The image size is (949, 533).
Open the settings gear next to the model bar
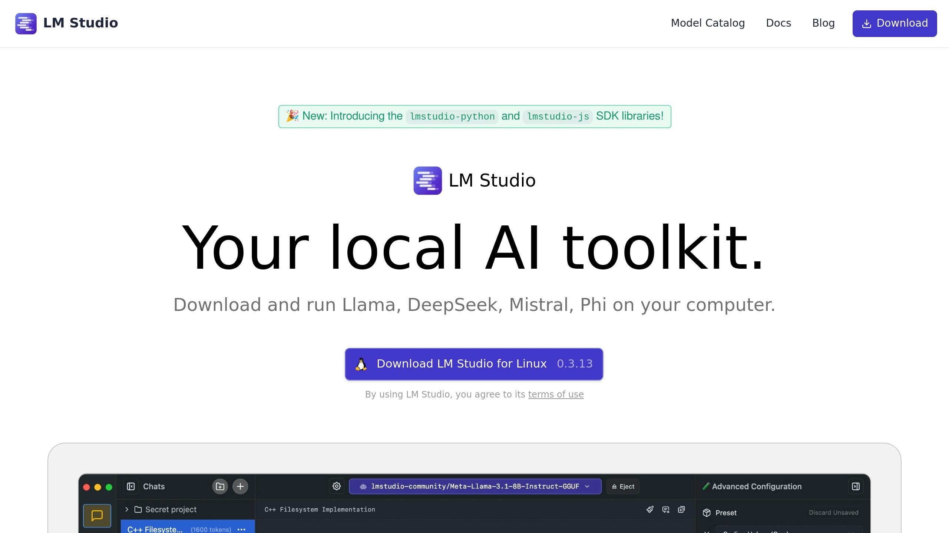[x=336, y=486]
